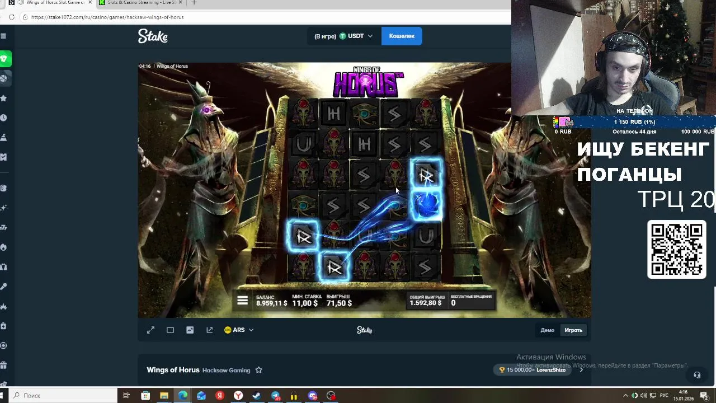The height and width of the screenshot is (403, 716).
Task: Close the Wings of Horus browser tab
Action: point(90,3)
